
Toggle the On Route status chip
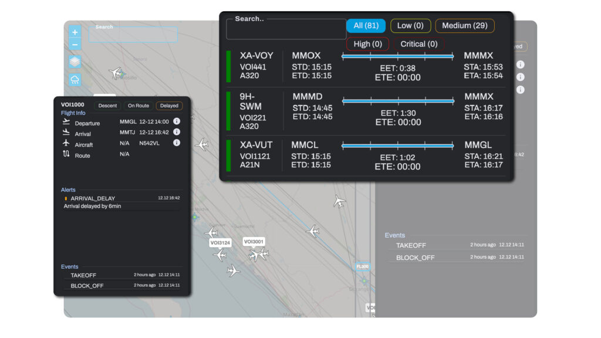tap(139, 106)
